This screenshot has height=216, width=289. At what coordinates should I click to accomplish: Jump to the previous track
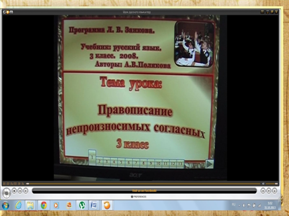[x=20, y=191]
